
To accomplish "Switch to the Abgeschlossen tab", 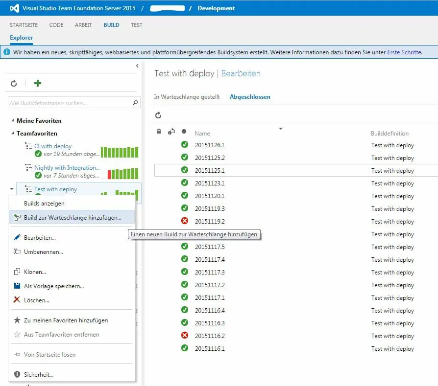I will 250,96.
